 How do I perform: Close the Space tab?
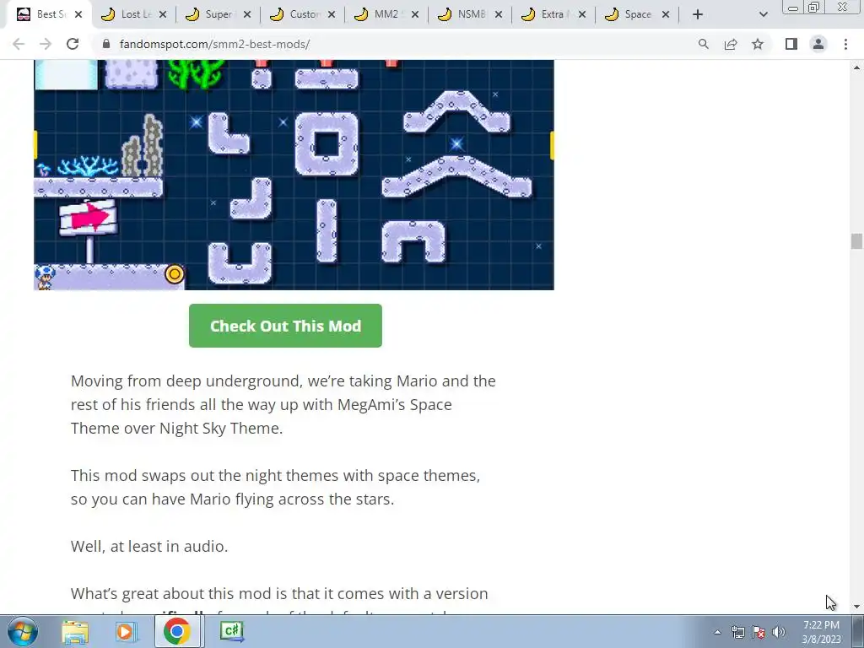666,14
